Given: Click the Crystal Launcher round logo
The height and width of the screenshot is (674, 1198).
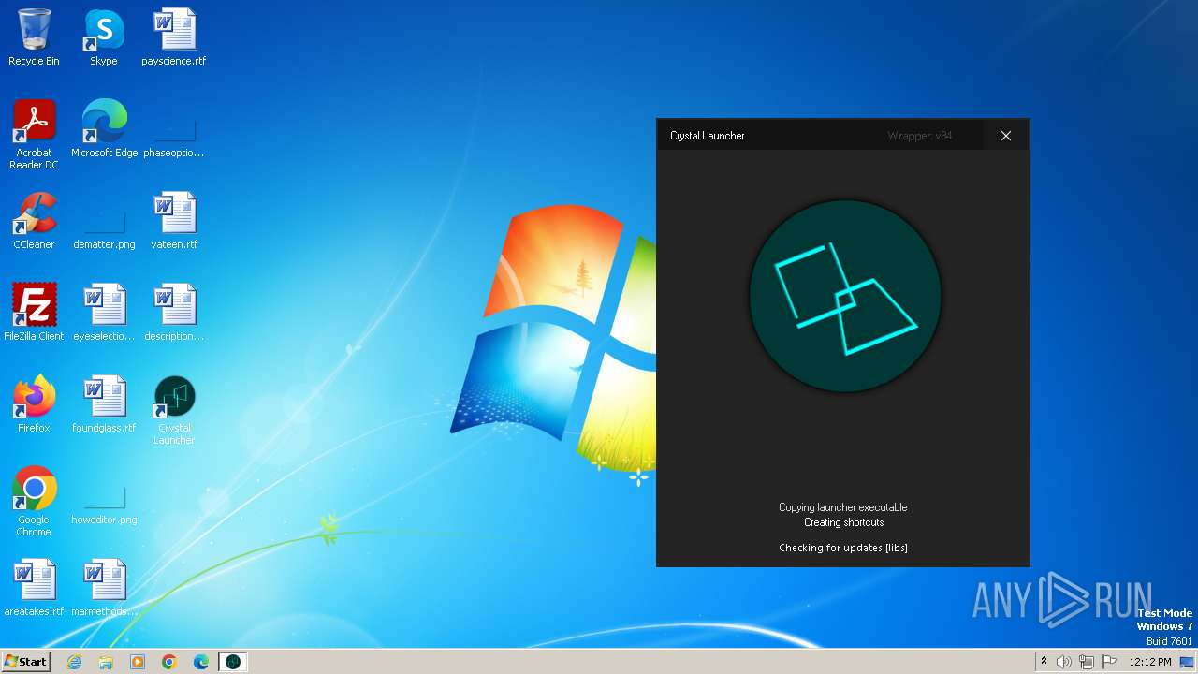Looking at the screenshot, I should pyautogui.click(x=845, y=296).
